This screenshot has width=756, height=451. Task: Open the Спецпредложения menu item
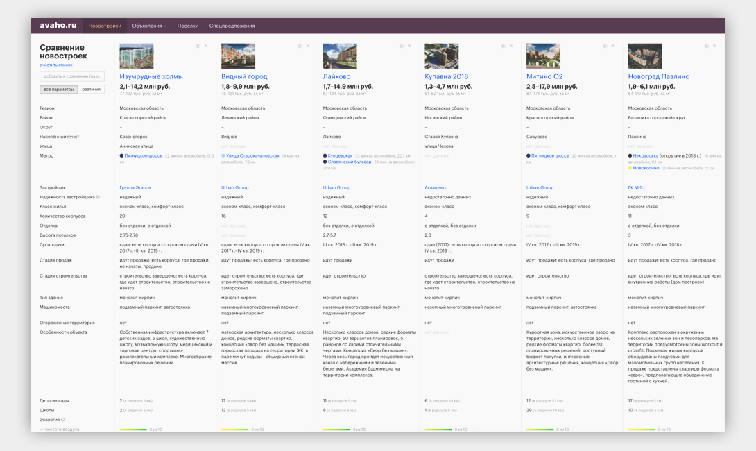(232, 26)
